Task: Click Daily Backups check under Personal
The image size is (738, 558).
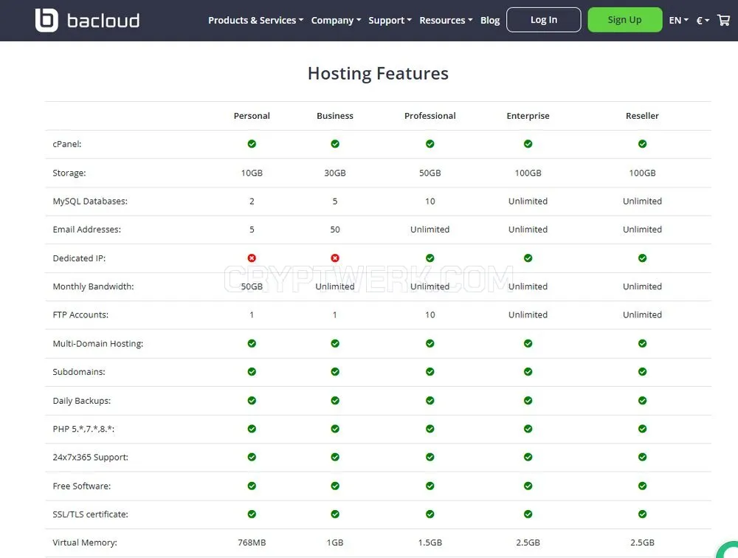Action: tap(252, 400)
